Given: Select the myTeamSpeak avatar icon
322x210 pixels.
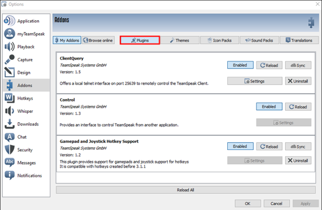Looking at the screenshot, I should click(x=9, y=34).
